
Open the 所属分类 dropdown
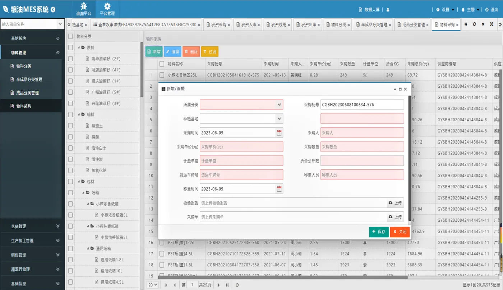click(x=279, y=104)
